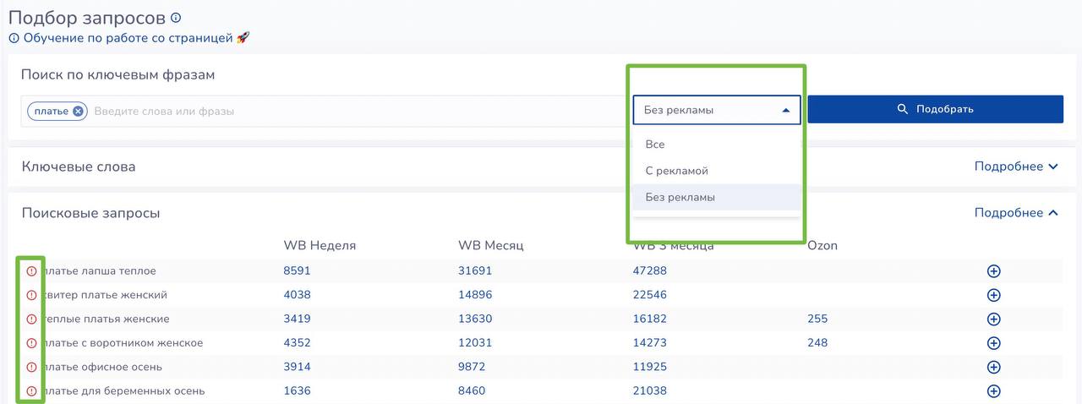Add платье с воротником женское via plus
Viewport: 1082px width, 404px height.
click(x=993, y=343)
